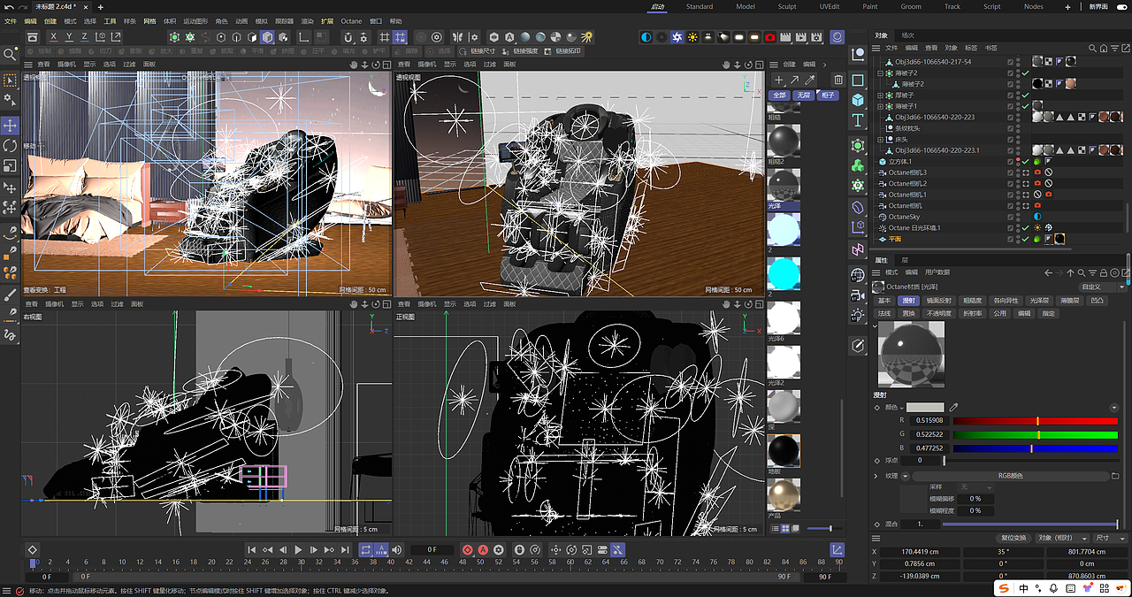Adjust the red R color slider
Image resolution: width=1132 pixels, height=597 pixels.
[1036, 420]
